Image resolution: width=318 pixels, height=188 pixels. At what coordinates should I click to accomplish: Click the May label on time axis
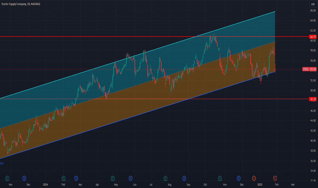pyautogui.click(x=116, y=185)
